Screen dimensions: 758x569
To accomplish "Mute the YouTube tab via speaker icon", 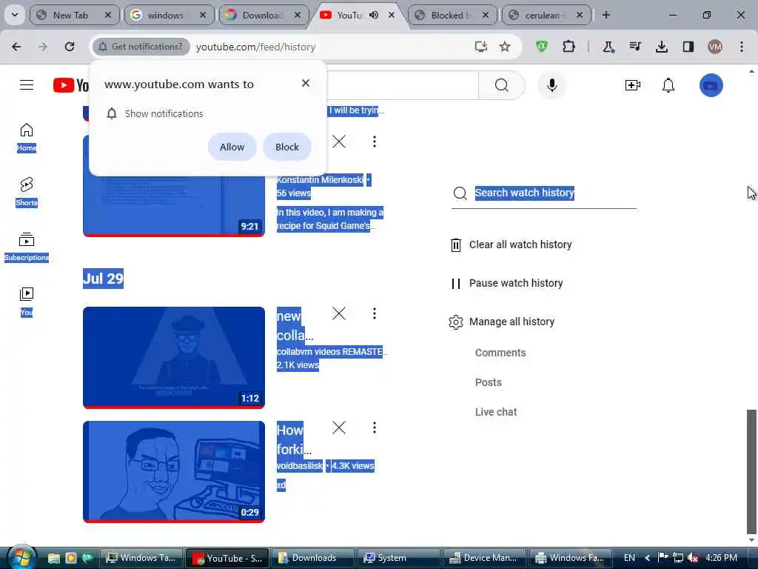I will pos(374,15).
